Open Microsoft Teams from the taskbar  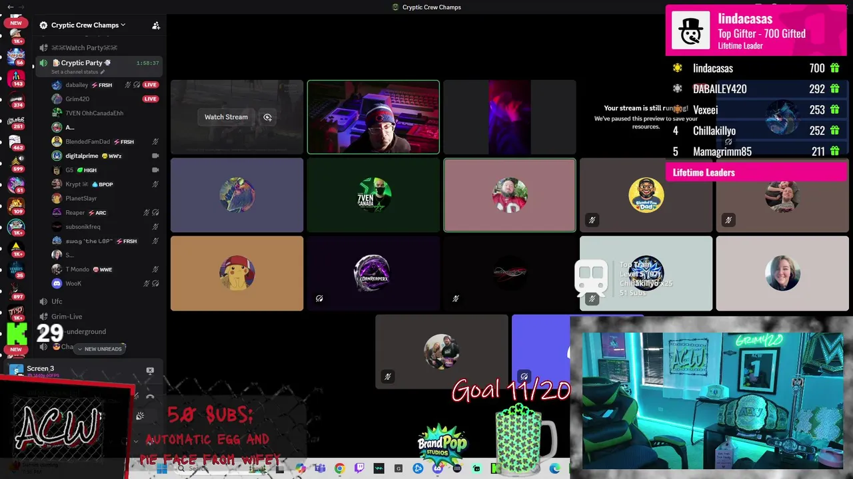(321, 468)
